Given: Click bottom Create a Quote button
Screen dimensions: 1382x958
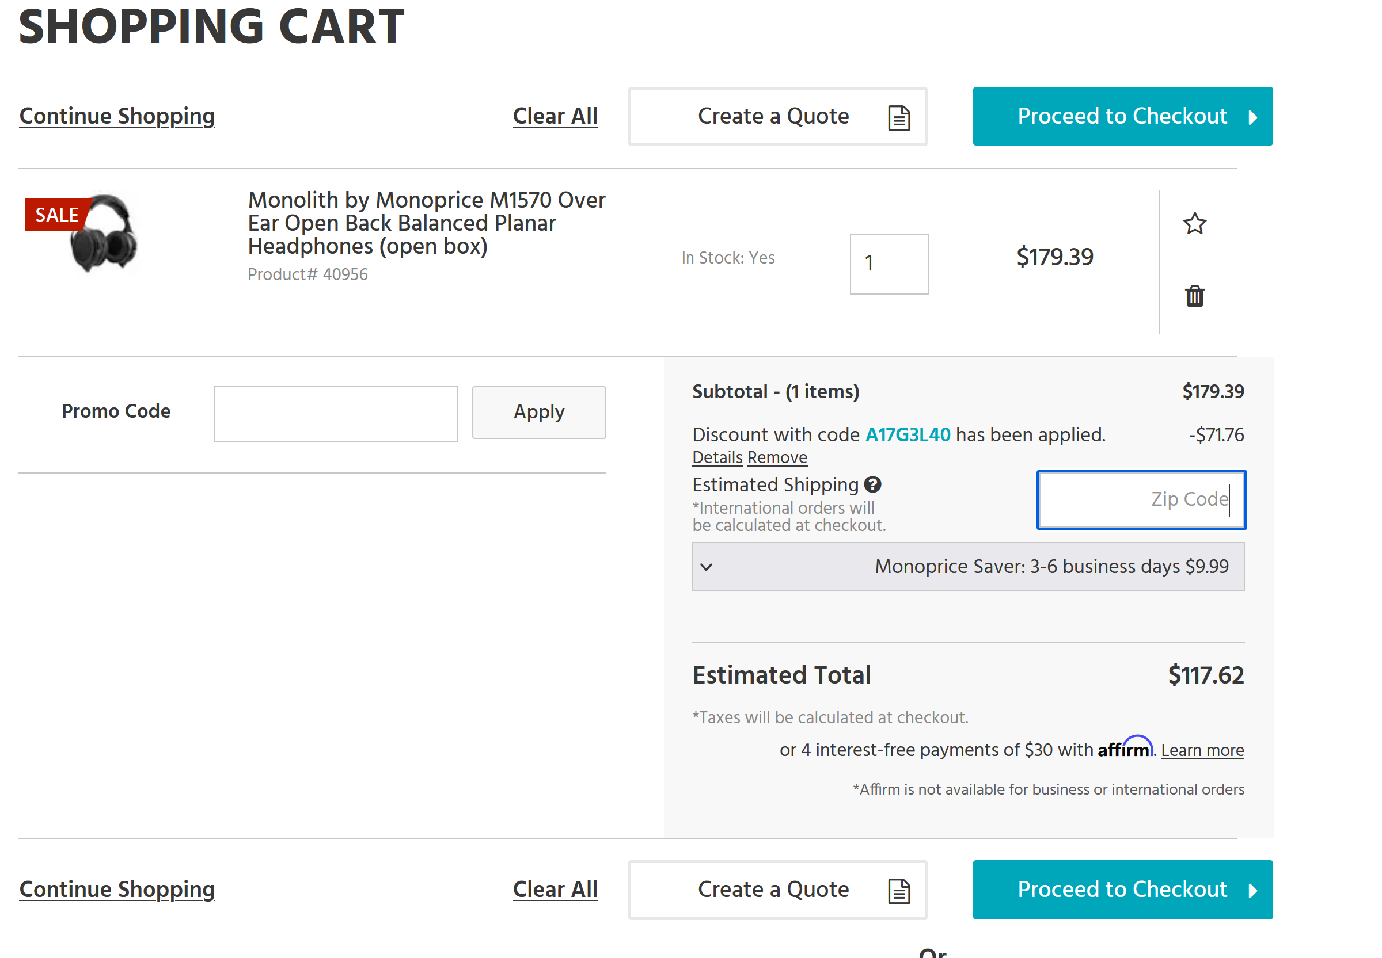Looking at the screenshot, I should (x=777, y=890).
